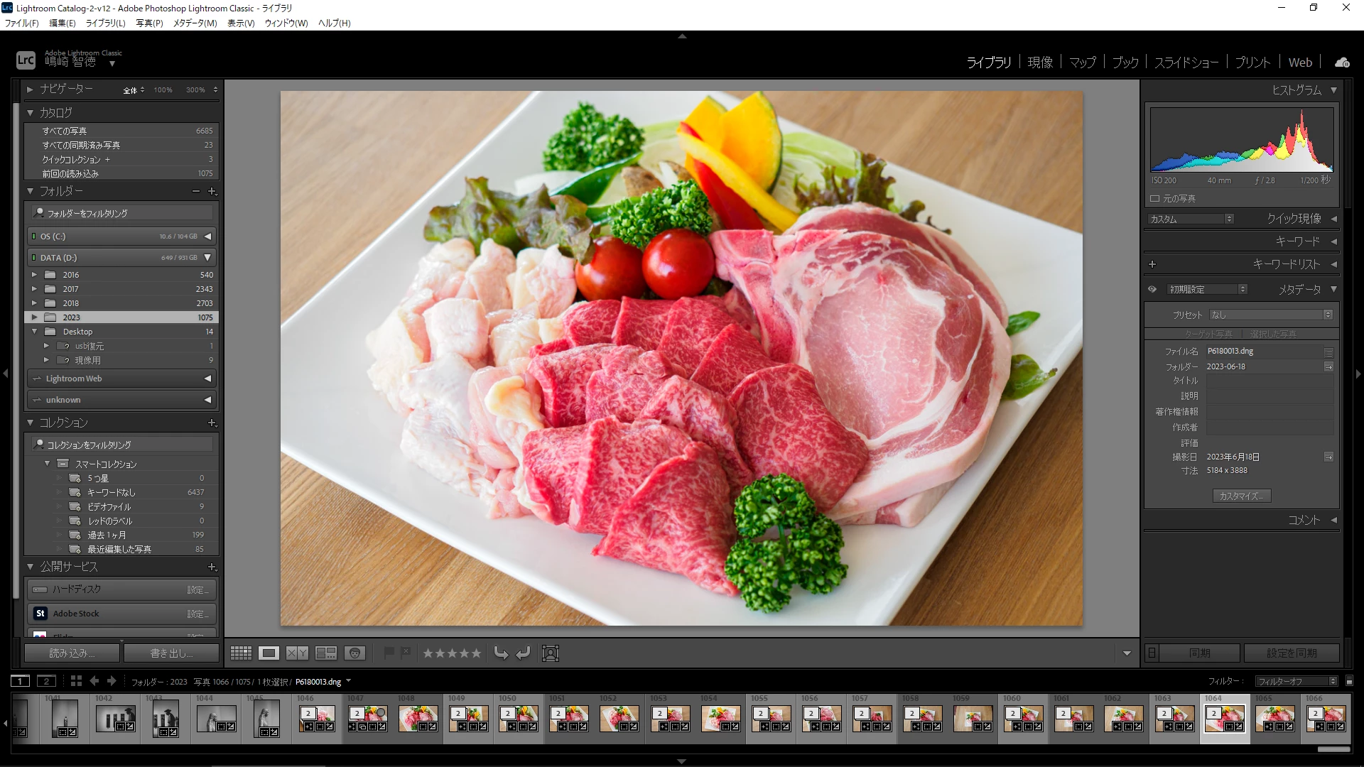
Task: Select filmstrip thumbnail number 1048
Action: coord(418,719)
